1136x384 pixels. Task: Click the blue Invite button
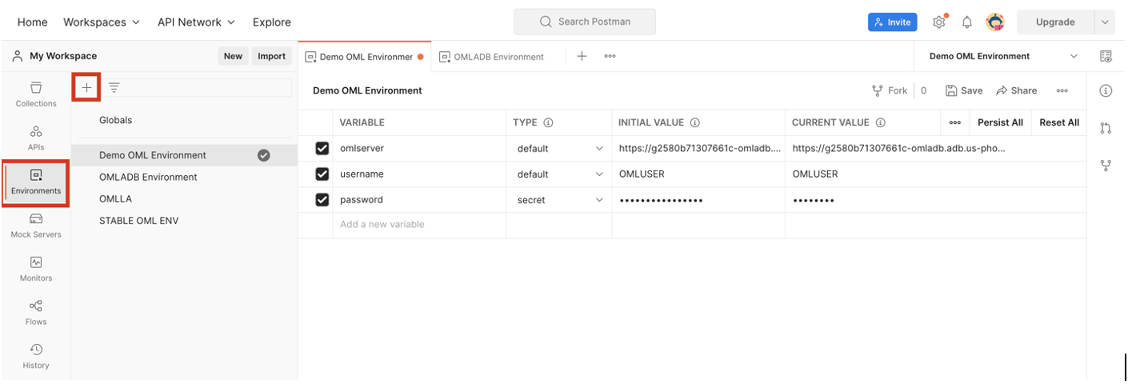coord(892,22)
